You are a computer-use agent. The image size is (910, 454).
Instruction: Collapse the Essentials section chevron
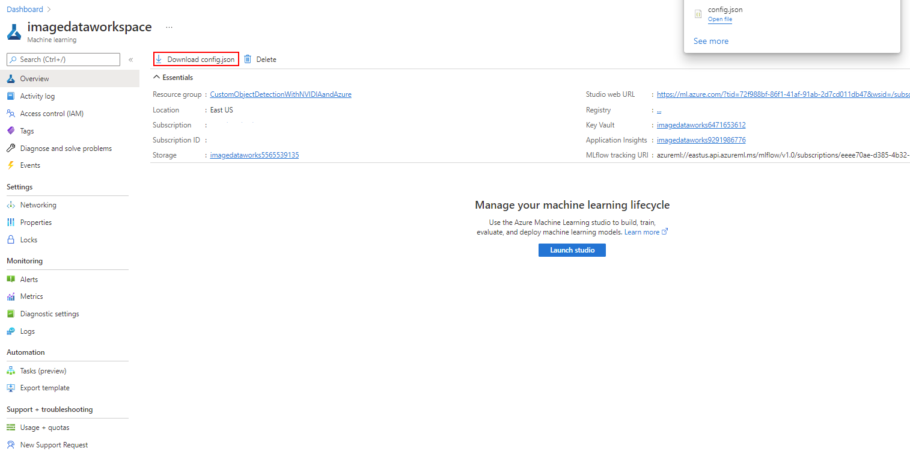click(157, 78)
